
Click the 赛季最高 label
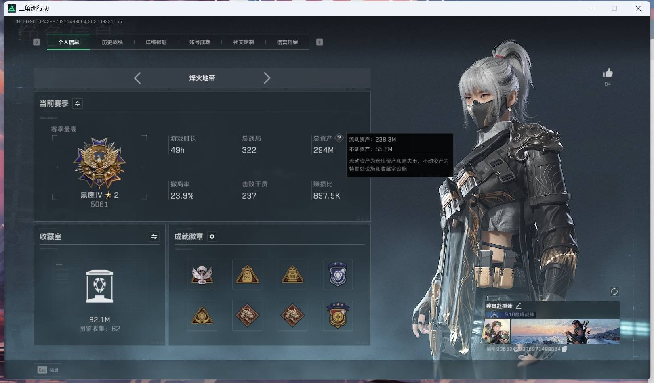tap(64, 129)
